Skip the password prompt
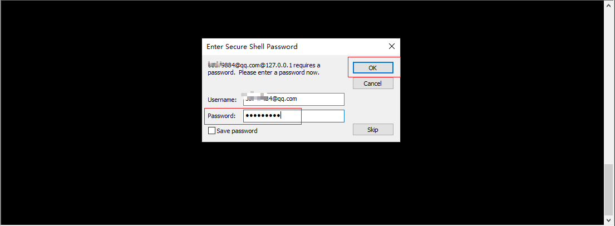Viewport: 615px width, 226px height. click(372, 130)
